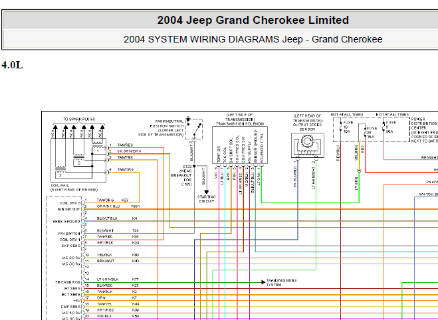
Task: Click the "IGN SW OUT" pin label
Action: click(x=69, y=209)
